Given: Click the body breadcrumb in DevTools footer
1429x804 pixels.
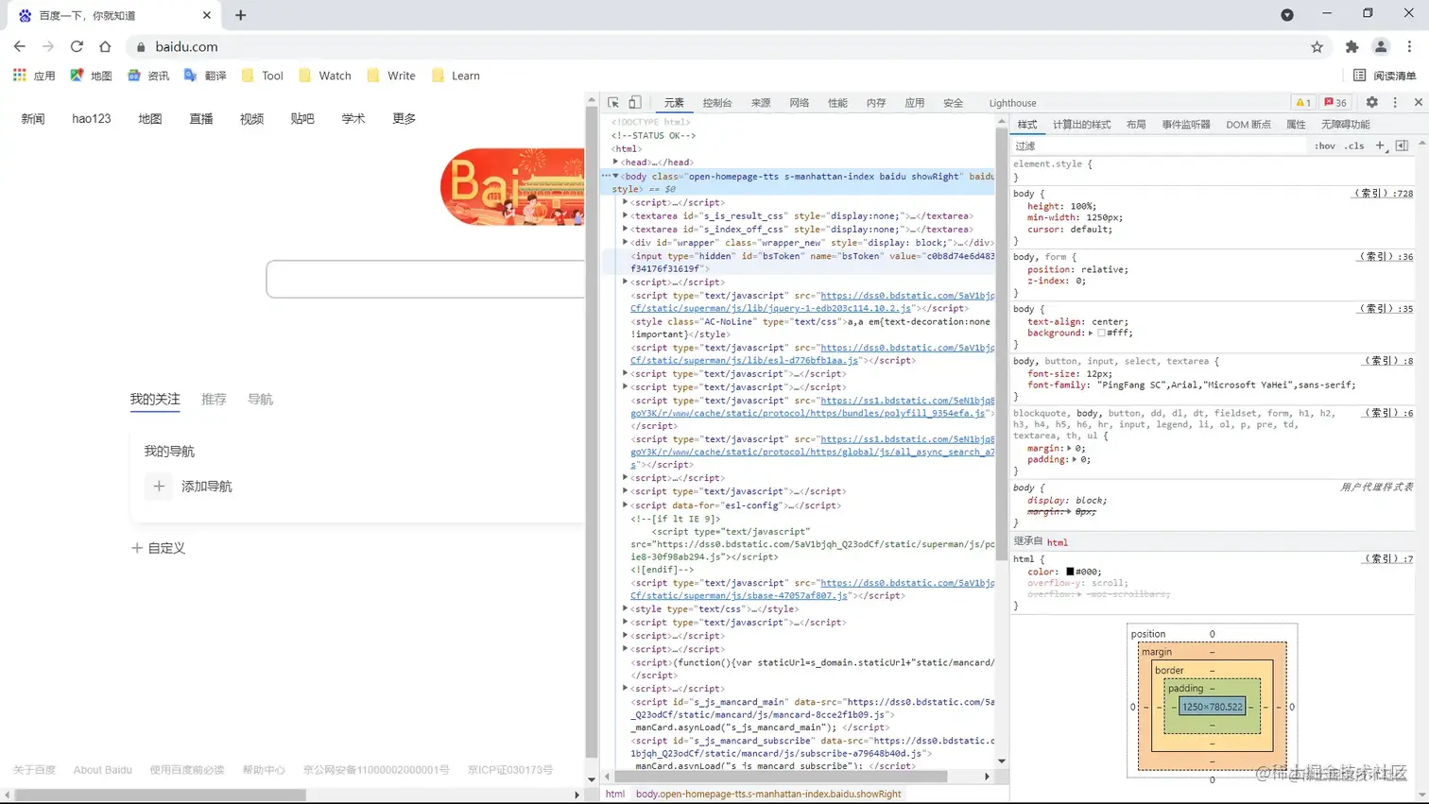Looking at the screenshot, I should coord(768,795).
